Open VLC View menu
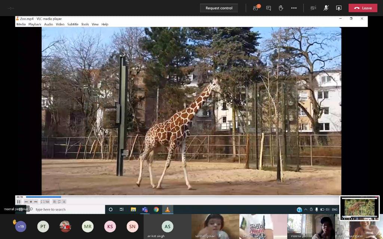Screen dimensions: 383x239 coord(95,24)
